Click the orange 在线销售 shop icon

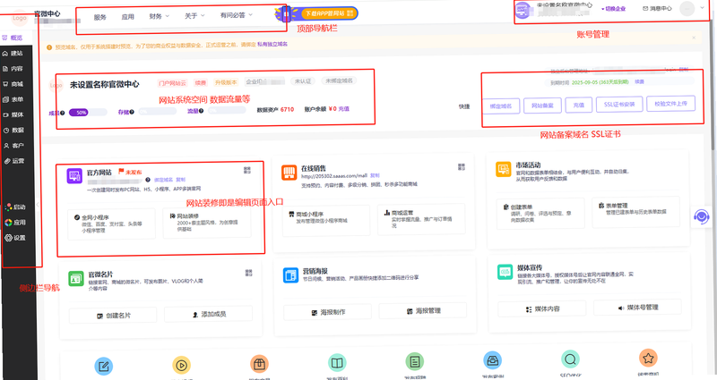point(289,173)
